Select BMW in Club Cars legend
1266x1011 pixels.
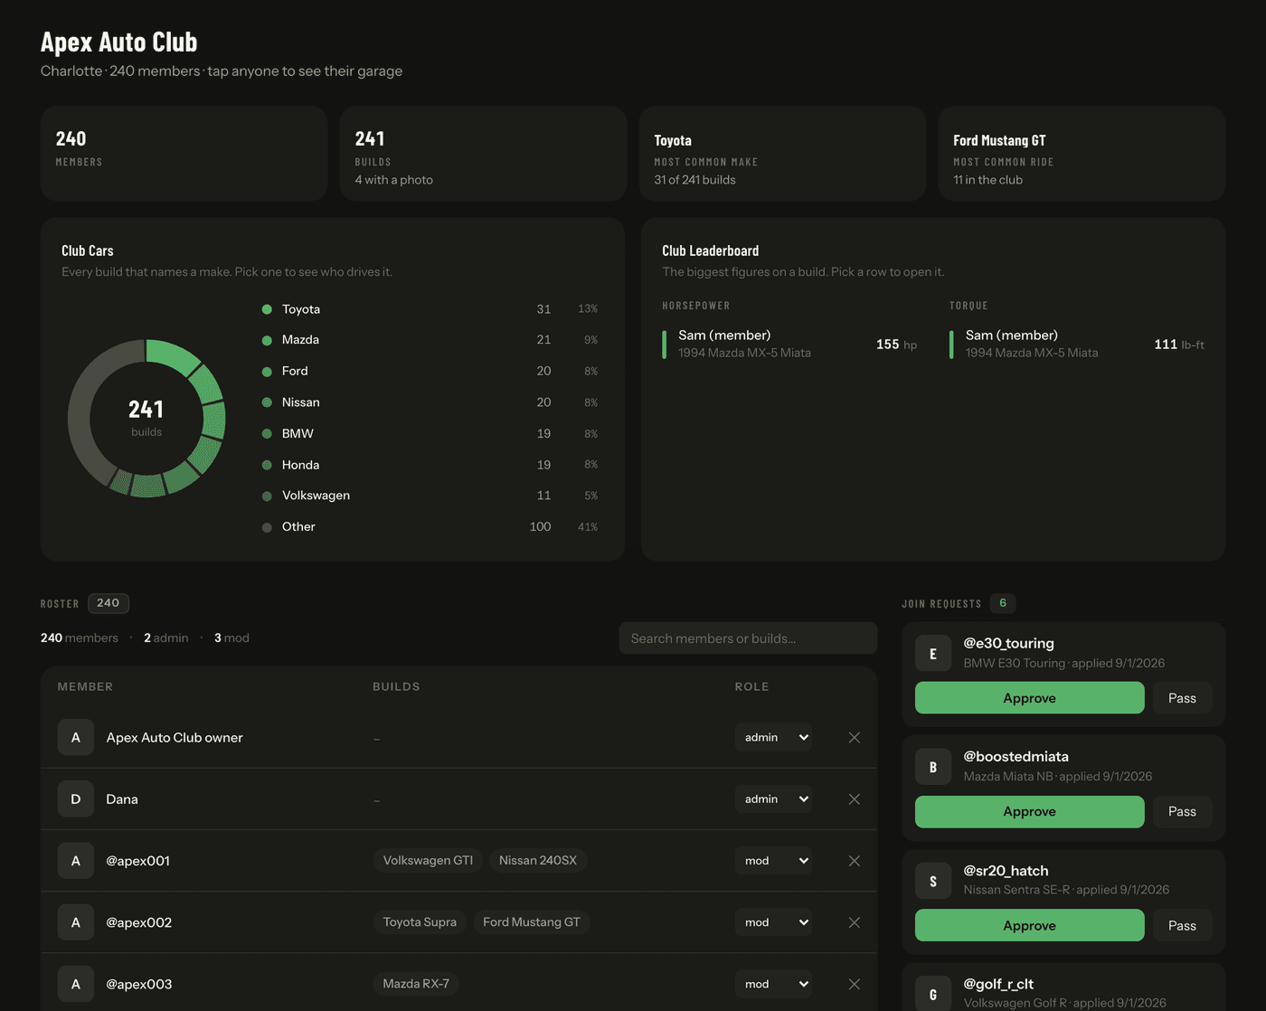pos(430,433)
